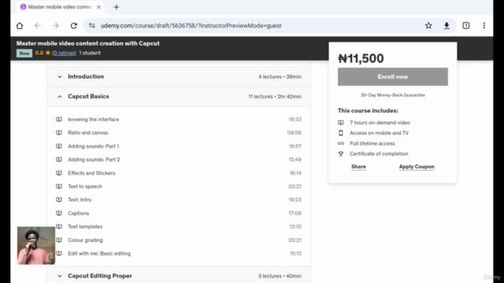Click infinity icon beside Full lifetime access
Screen dimensions: 504x283
tap(341, 143)
